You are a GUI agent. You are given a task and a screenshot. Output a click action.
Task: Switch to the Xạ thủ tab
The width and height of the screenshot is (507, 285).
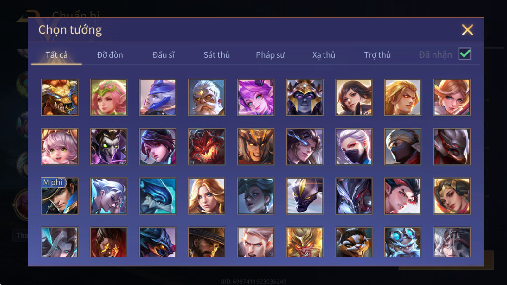point(324,55)
